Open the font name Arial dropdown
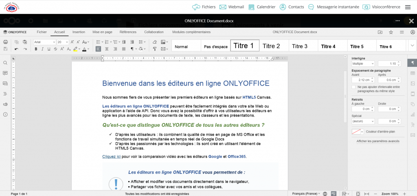 coord(54,42)
